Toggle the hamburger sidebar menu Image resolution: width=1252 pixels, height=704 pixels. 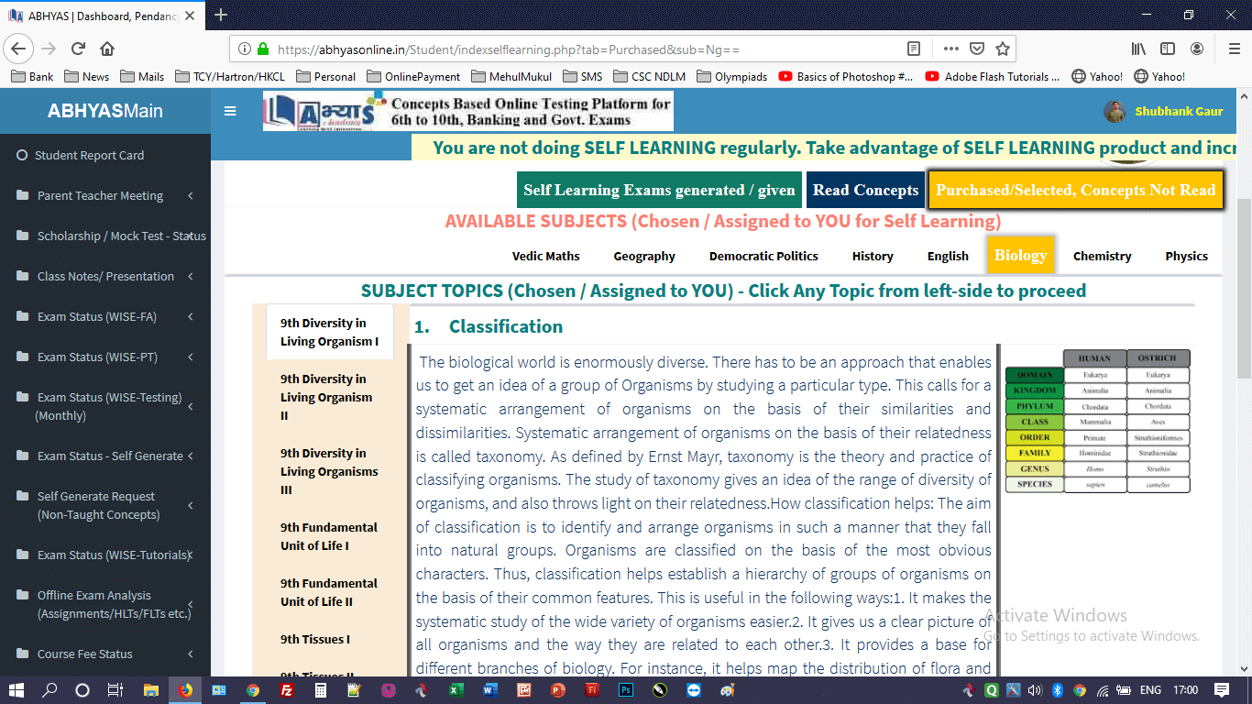tap(230, 111)
